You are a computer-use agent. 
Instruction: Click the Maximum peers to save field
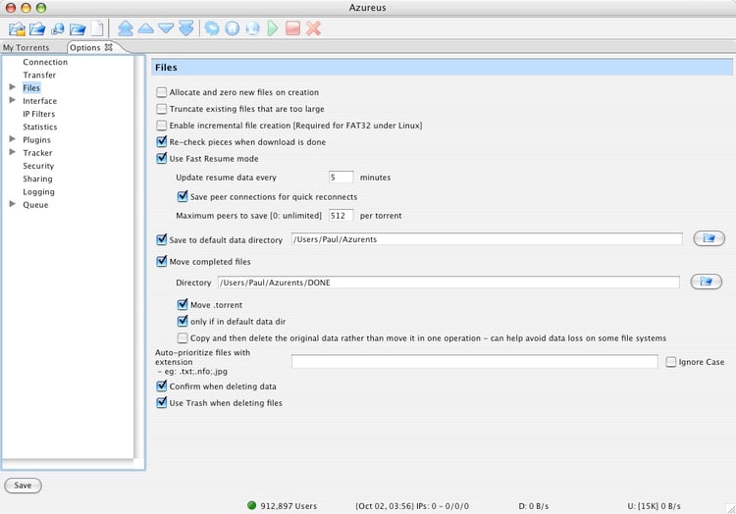point(341,216)
